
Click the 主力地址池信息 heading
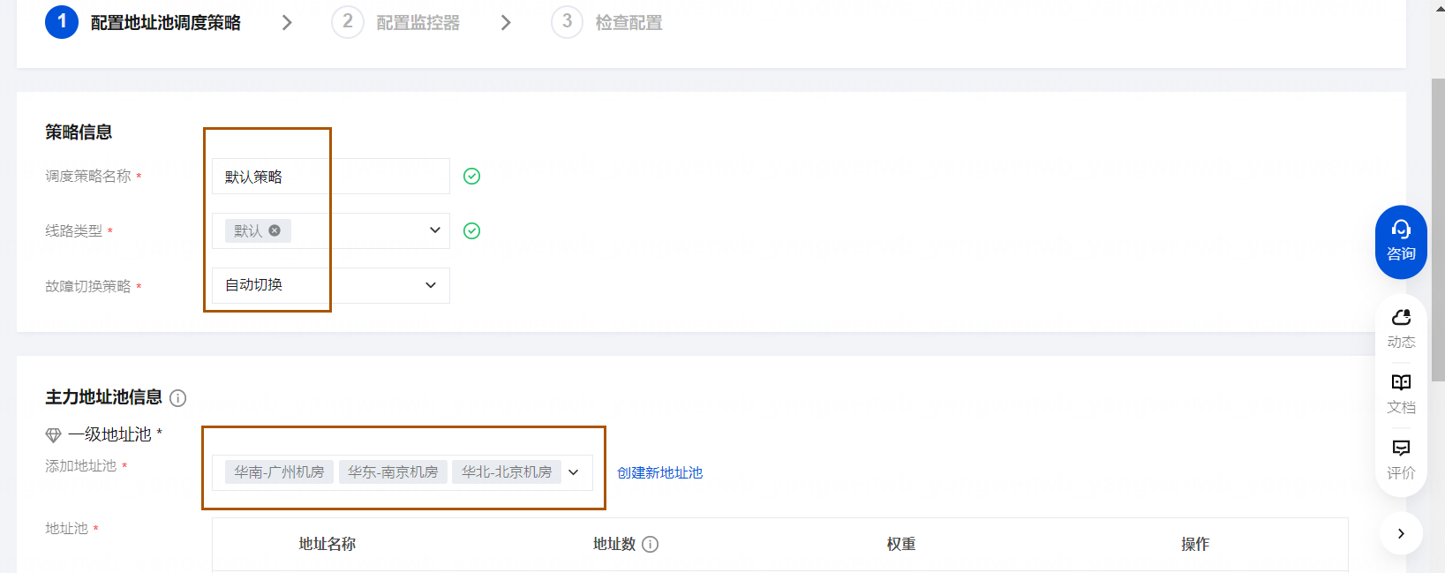(104, 397)
